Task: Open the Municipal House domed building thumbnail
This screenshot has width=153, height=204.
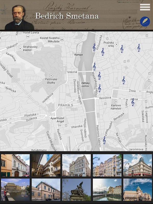Action: (x=138, y=189)
